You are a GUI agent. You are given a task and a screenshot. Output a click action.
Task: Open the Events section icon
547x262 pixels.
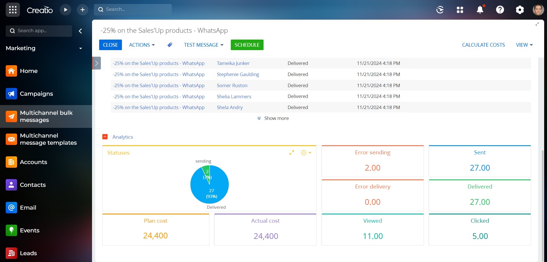click(x=11, y=230)
